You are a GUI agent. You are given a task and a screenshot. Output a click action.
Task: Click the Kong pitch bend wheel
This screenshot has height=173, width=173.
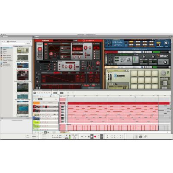pyautogui.click(x=109, y=77)
